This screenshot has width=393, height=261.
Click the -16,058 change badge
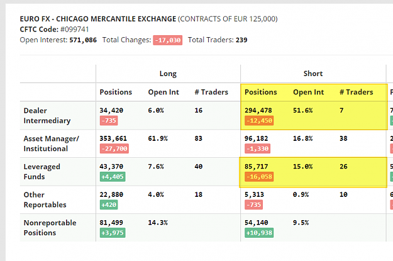259,177
